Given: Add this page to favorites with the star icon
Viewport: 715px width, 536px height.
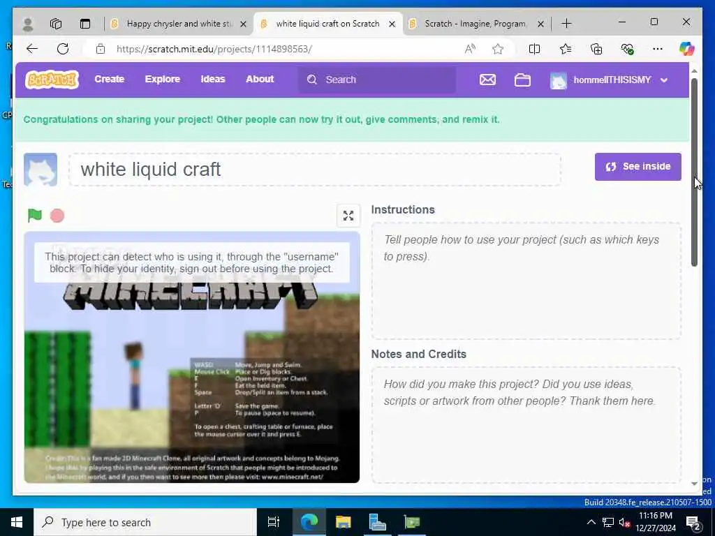Looking at the screenshot, I should [x=498, y=49].
